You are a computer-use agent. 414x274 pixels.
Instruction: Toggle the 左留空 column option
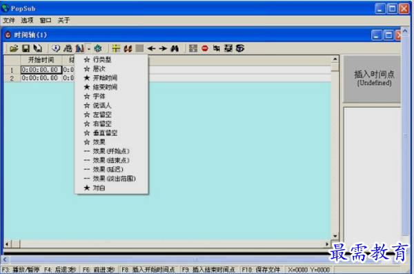(111, 115)
